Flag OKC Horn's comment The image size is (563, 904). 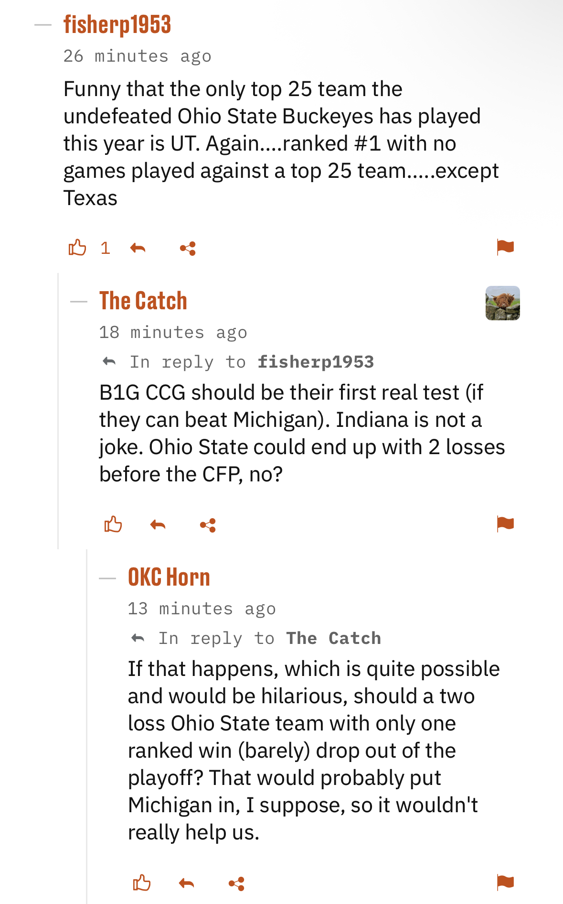tap(505, 882)
